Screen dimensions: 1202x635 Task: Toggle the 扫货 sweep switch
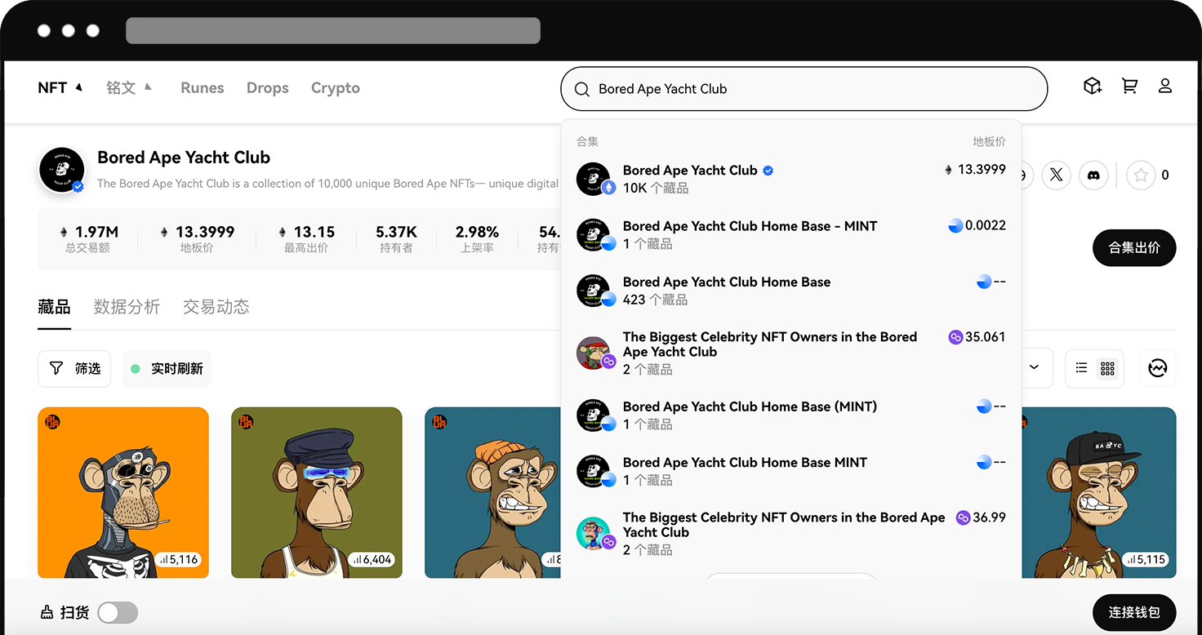click(118, 612)
